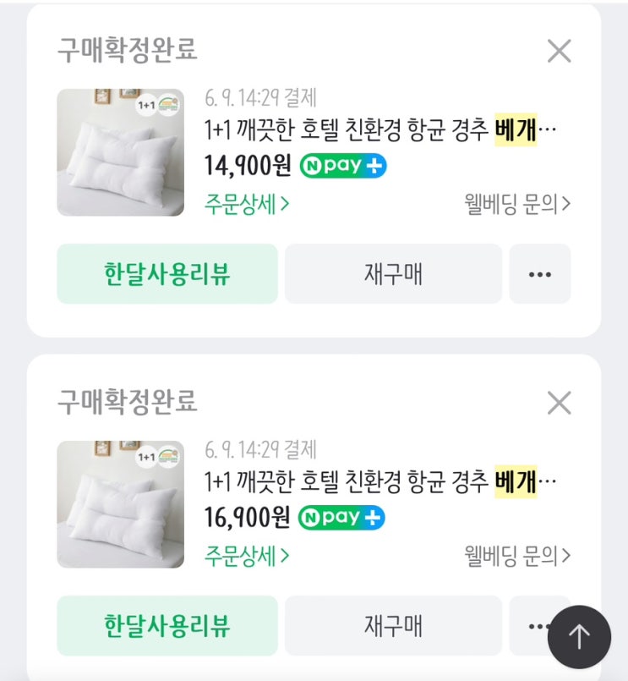Dismiss the first order card with X

(x=559, y=52)
